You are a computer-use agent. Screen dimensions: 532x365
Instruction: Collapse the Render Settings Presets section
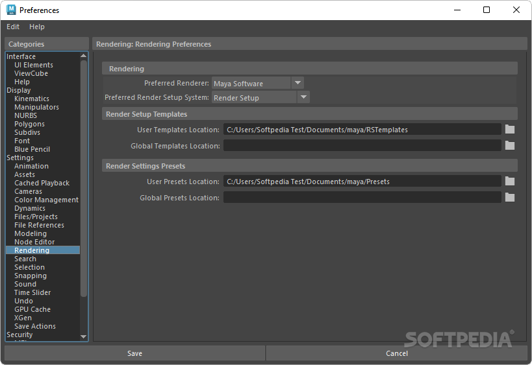(309, 165)
